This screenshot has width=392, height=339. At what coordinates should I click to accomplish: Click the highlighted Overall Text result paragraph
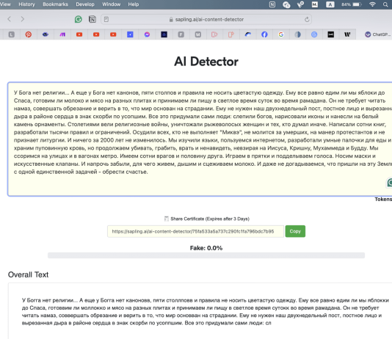[206, 312]
